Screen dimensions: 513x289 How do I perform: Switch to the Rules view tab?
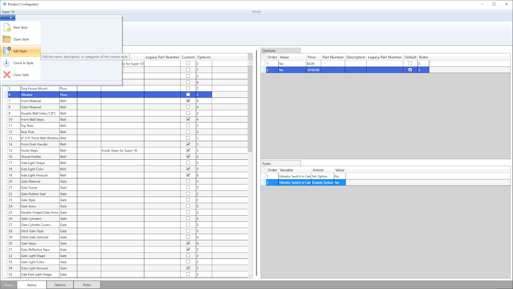[x=87, y=285]
